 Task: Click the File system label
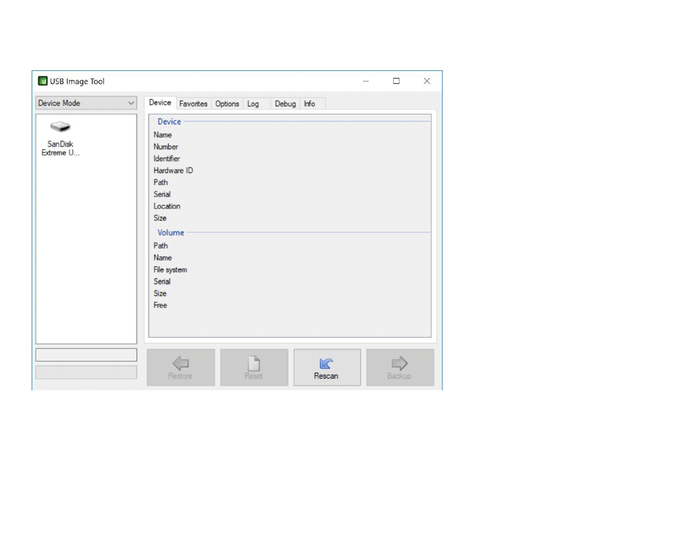pos(170,270)
